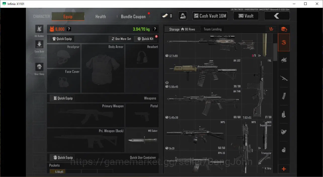Select the Pri. Weapon (Back) slot
Image resolution: width=323 pixels, height=177 pixels.
pos(86,140)
